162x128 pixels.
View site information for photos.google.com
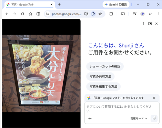click(48, 14)
